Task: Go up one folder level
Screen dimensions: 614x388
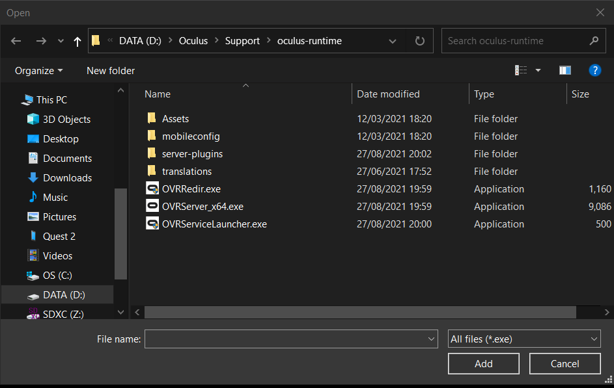Action: click(77, 41)
